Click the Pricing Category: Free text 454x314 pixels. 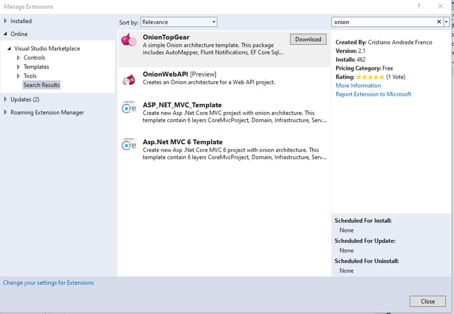(364, 68)
